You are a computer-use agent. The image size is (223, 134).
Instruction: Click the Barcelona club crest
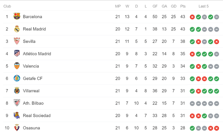click(x=17, y=16)
